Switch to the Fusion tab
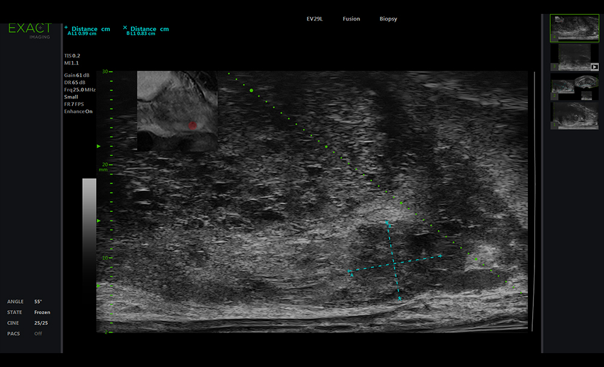The width and height of the screenshot is (604, 367). 351,19
